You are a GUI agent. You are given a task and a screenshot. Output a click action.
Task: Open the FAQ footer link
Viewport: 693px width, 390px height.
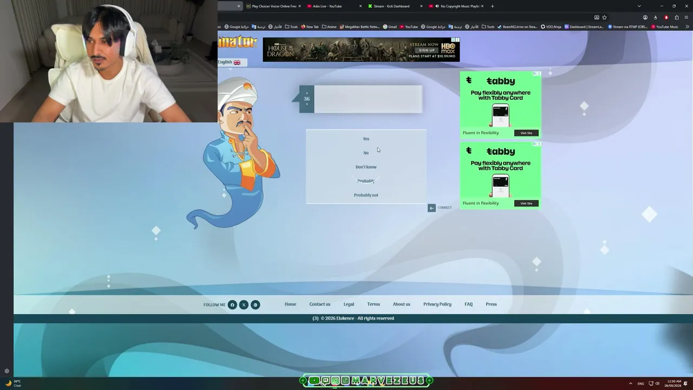click(x=469, y=304)
